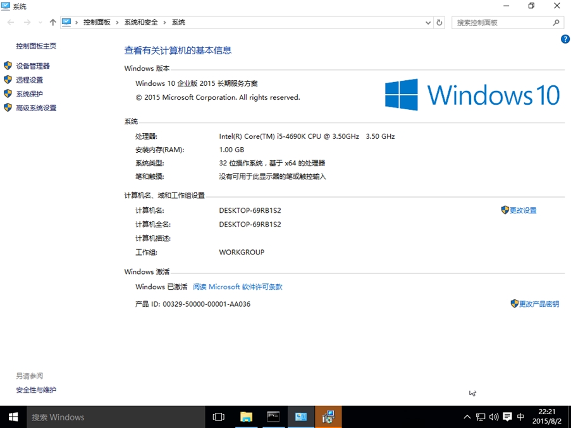Click the volume speaker tray icon

coord(494,417)
